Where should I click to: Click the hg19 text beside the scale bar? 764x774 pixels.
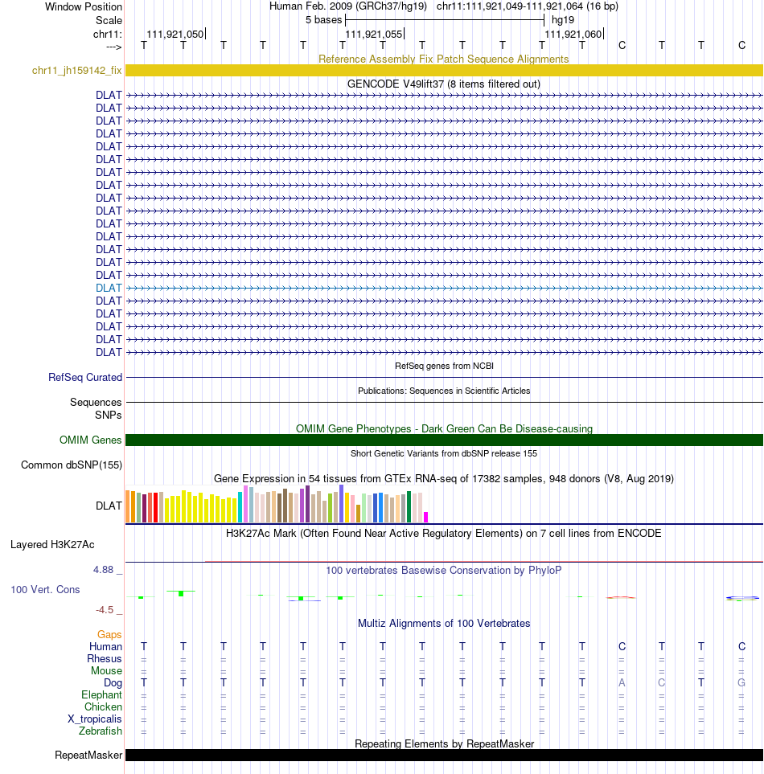[563, 20]
